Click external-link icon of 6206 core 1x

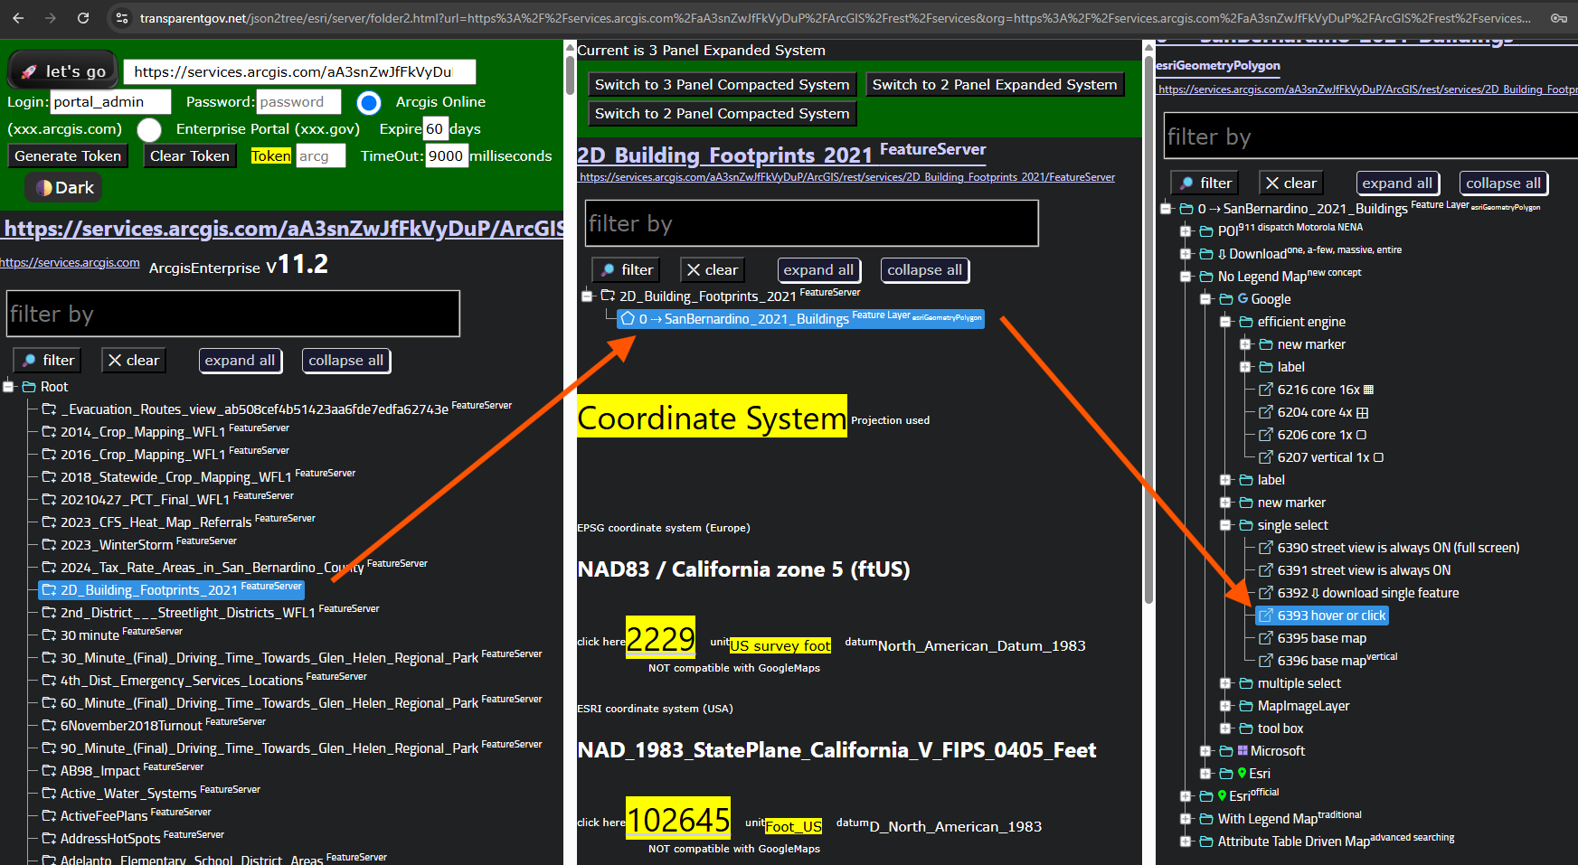tap(1266, 435)
